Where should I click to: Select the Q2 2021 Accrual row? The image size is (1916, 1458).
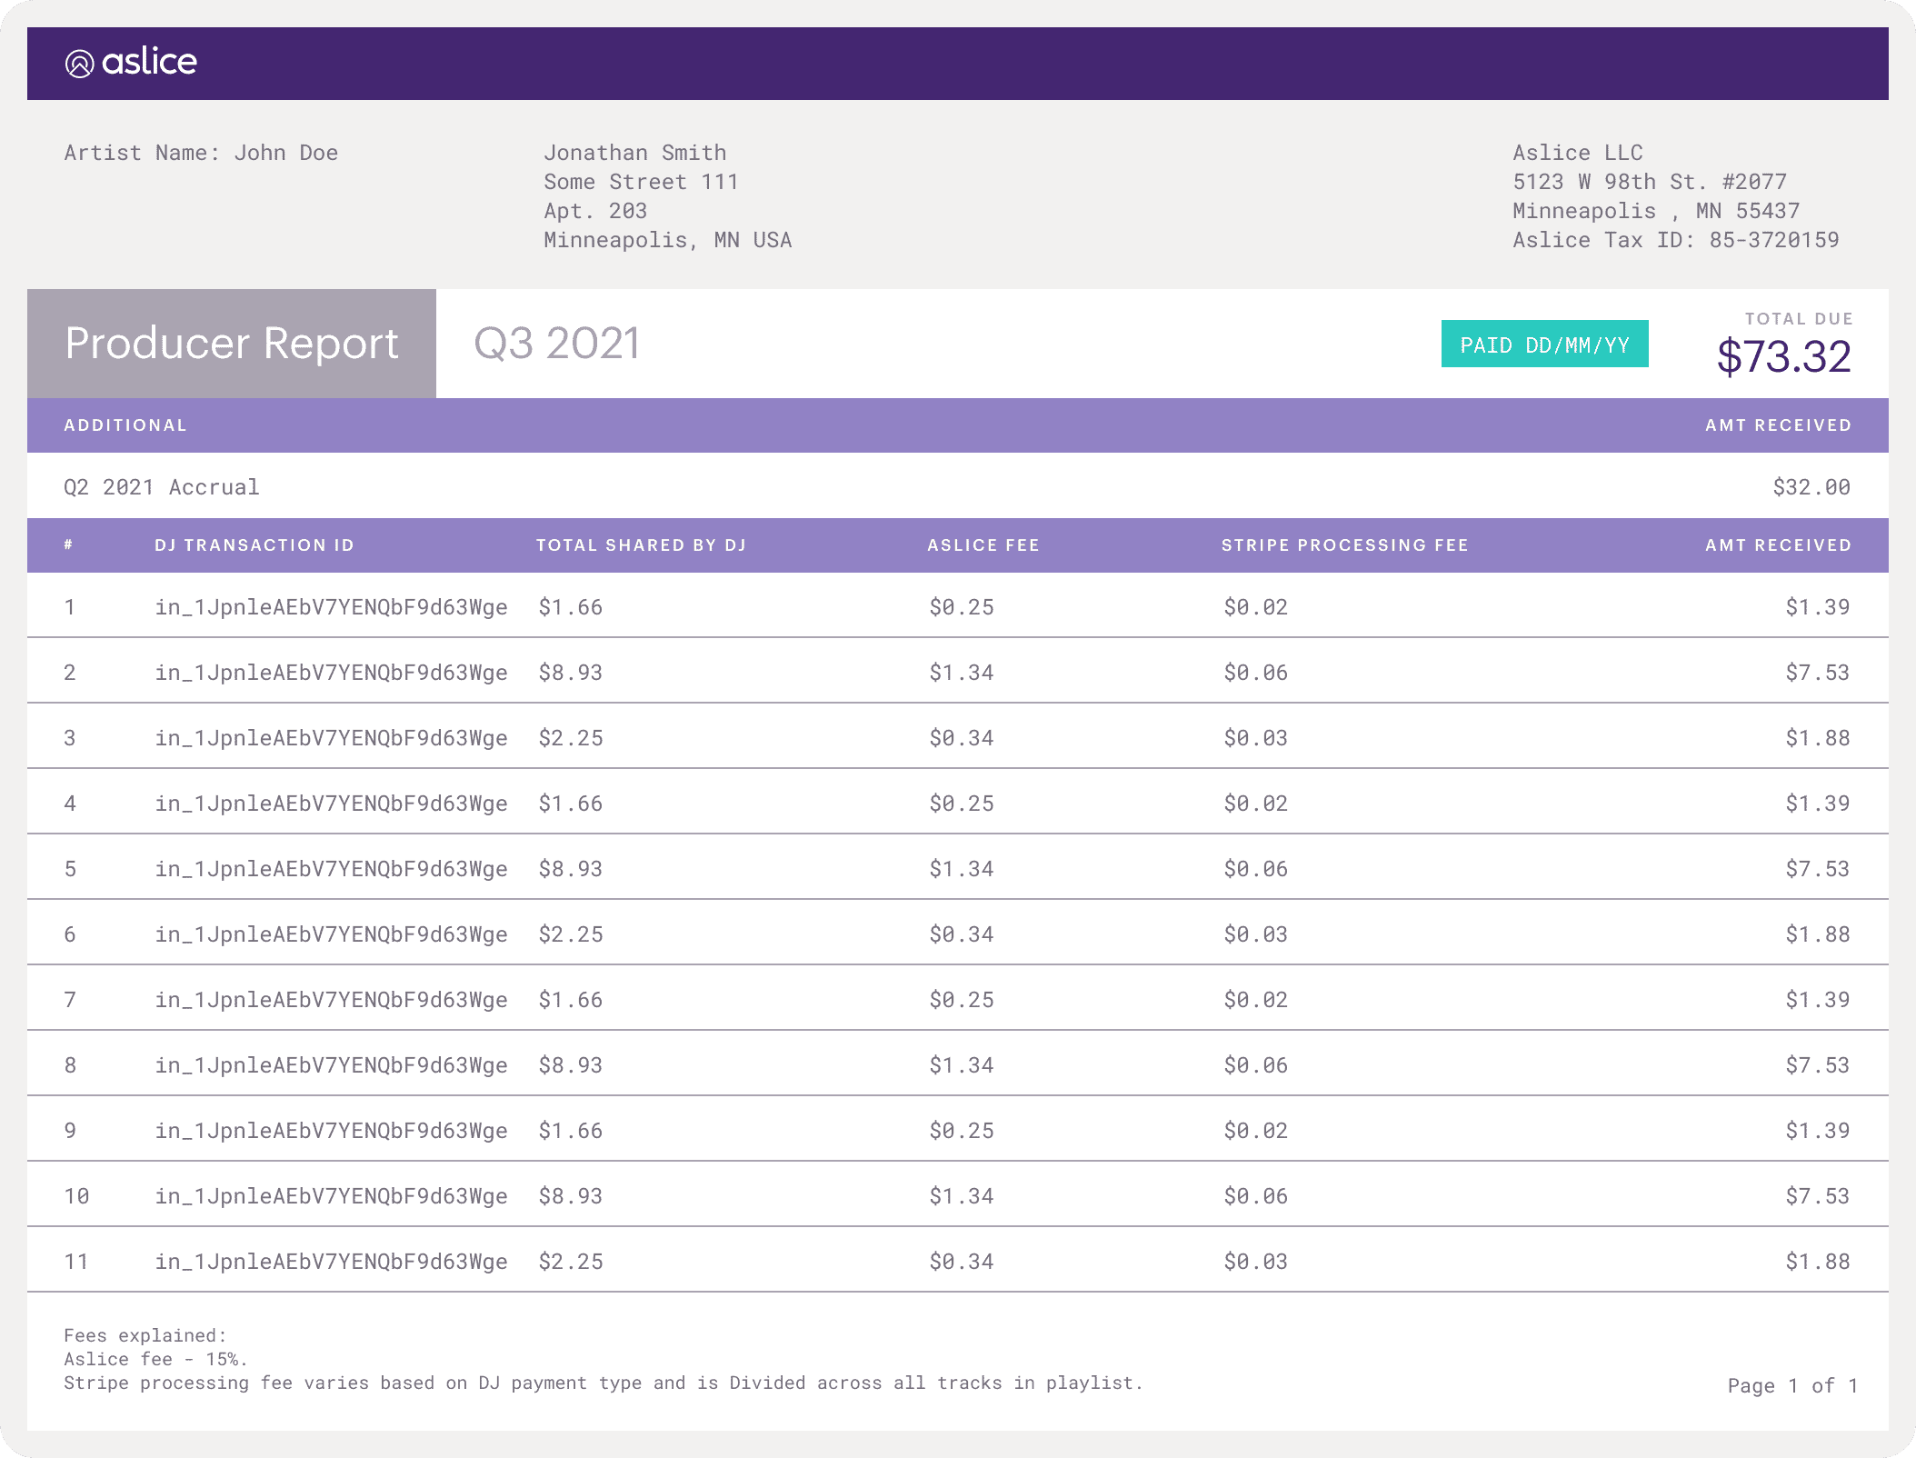[162, 487]
